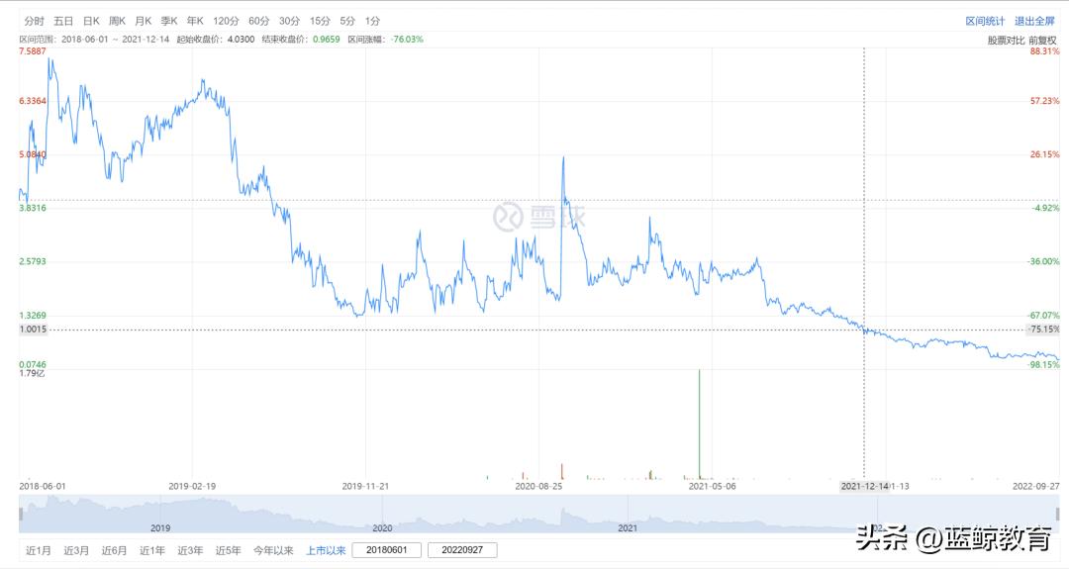Click the 1.0015 crosshair price label

pyautogui.click(x=34, y=330)
